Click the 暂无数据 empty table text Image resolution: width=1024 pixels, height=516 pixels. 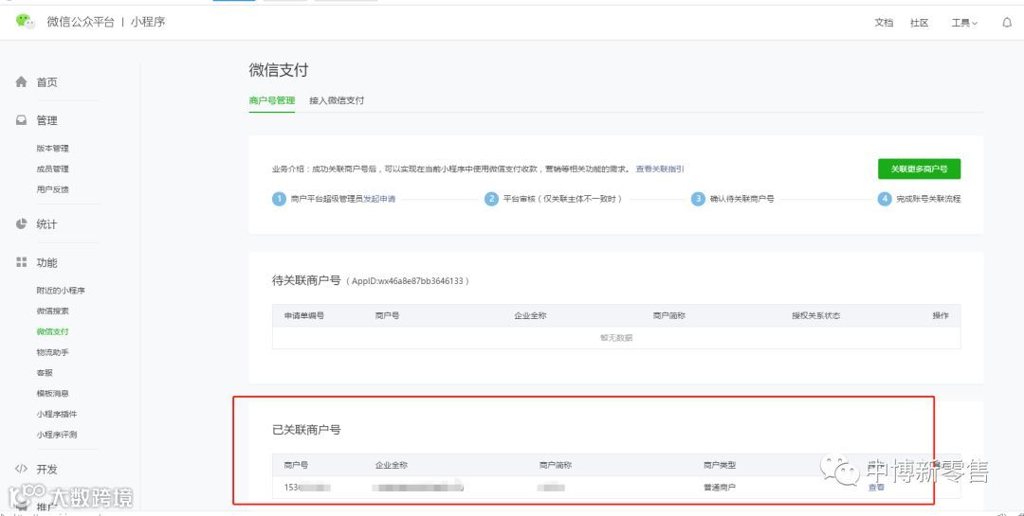(x=616, y=338)
